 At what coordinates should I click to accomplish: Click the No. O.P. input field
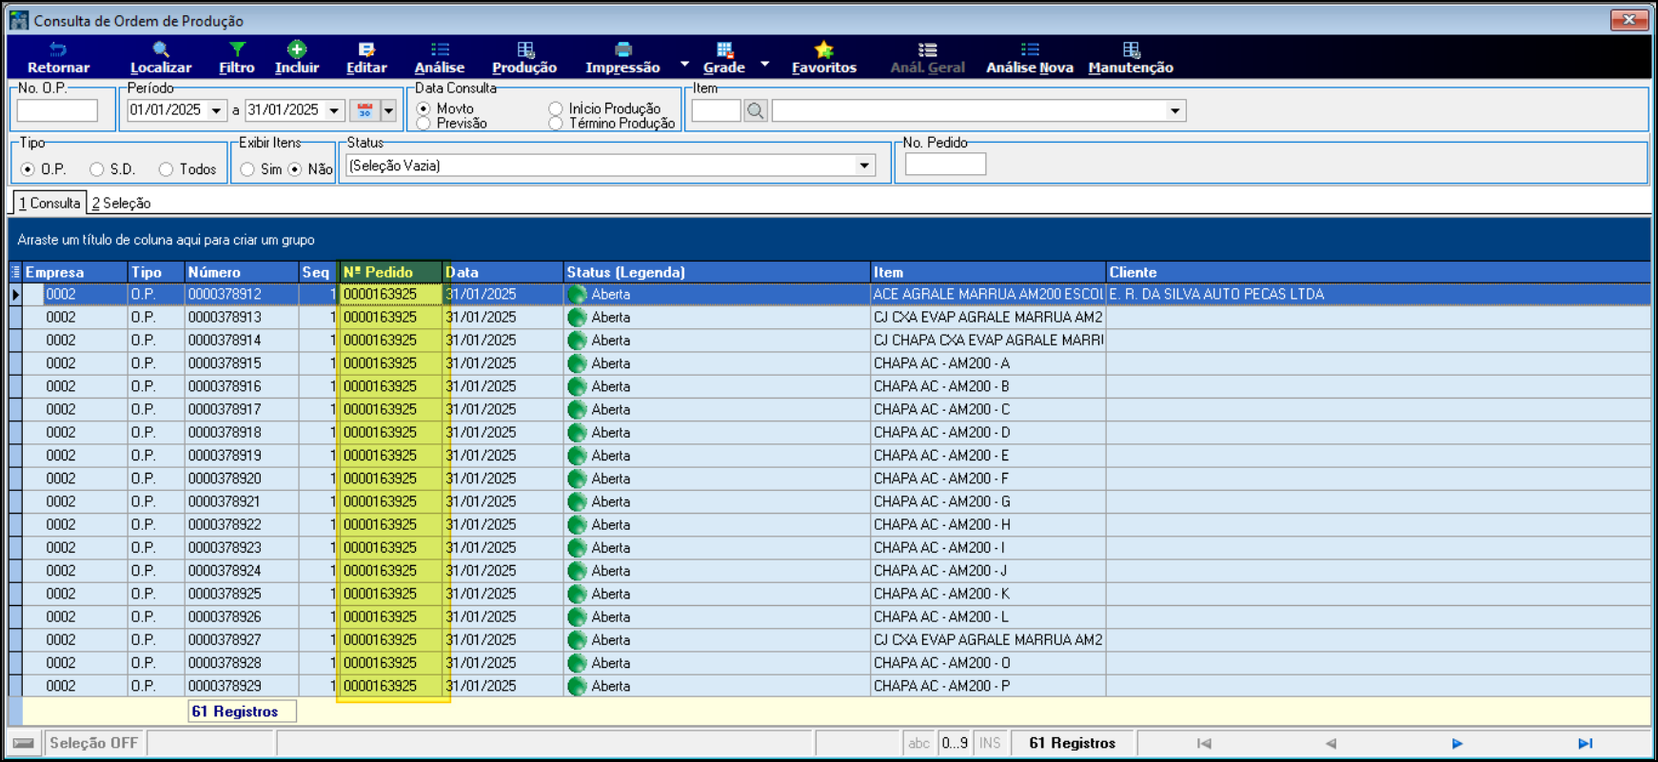tap(57, 110)
